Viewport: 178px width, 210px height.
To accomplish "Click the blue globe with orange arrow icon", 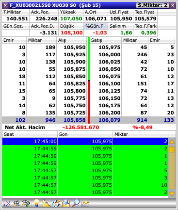I will click(56, 203).
